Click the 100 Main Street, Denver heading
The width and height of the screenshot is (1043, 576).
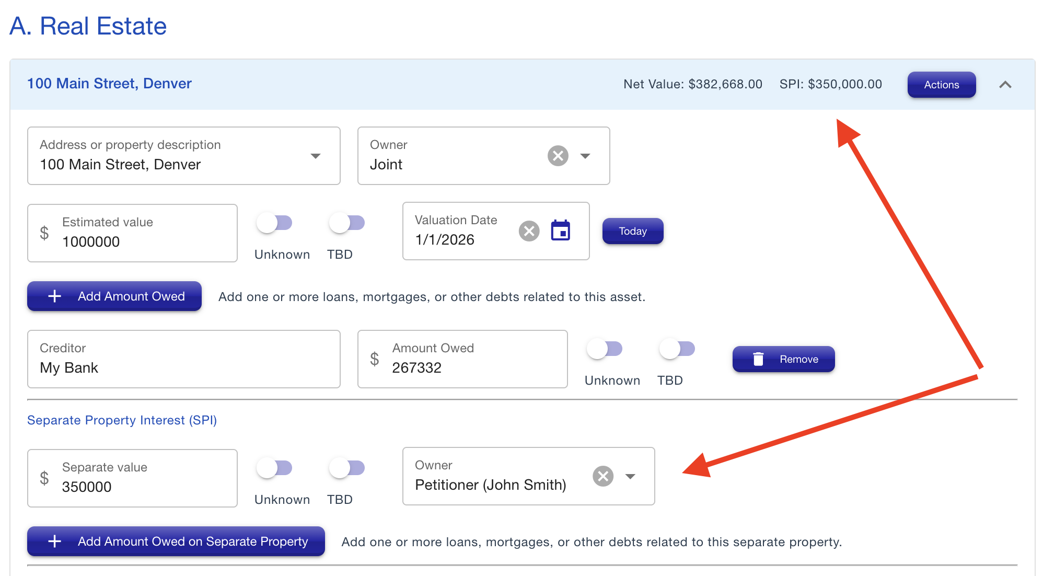(x=109, y=84)
